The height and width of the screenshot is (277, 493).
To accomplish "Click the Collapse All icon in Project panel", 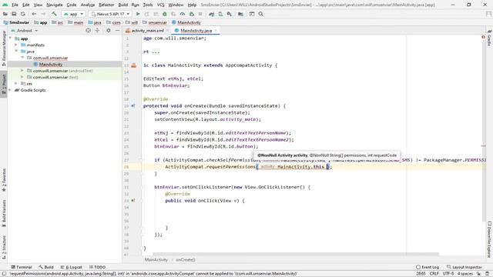I will click(x=97, y=31).
